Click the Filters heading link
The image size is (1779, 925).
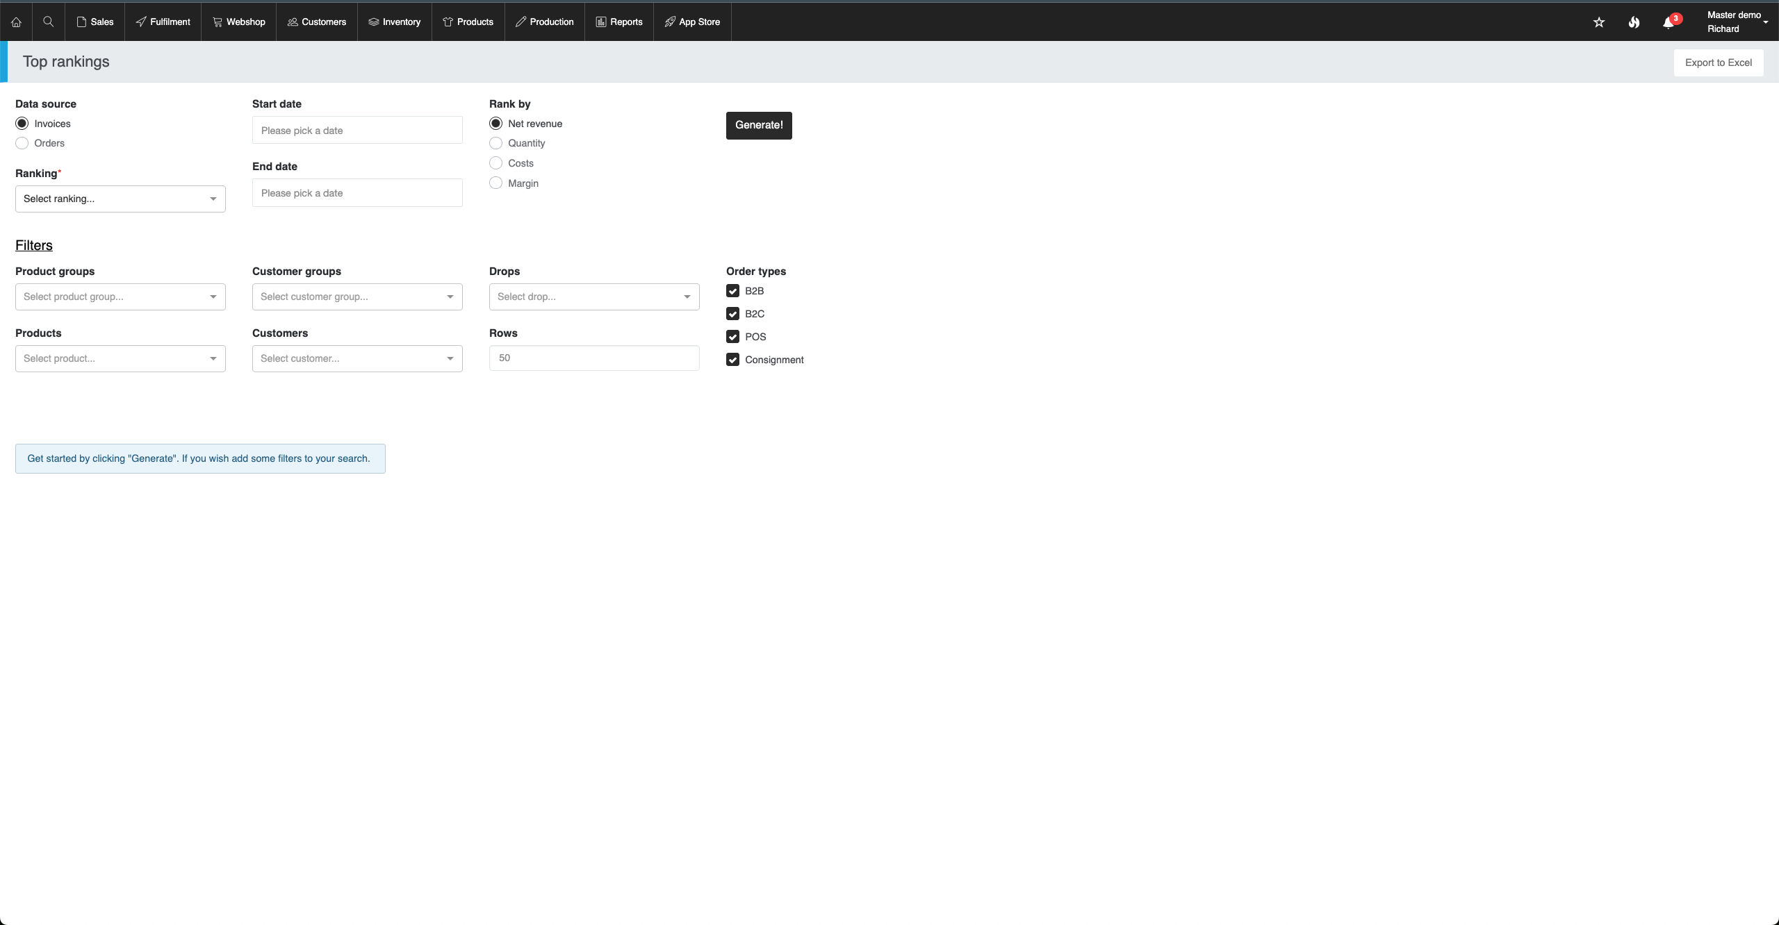coord(34,245)
